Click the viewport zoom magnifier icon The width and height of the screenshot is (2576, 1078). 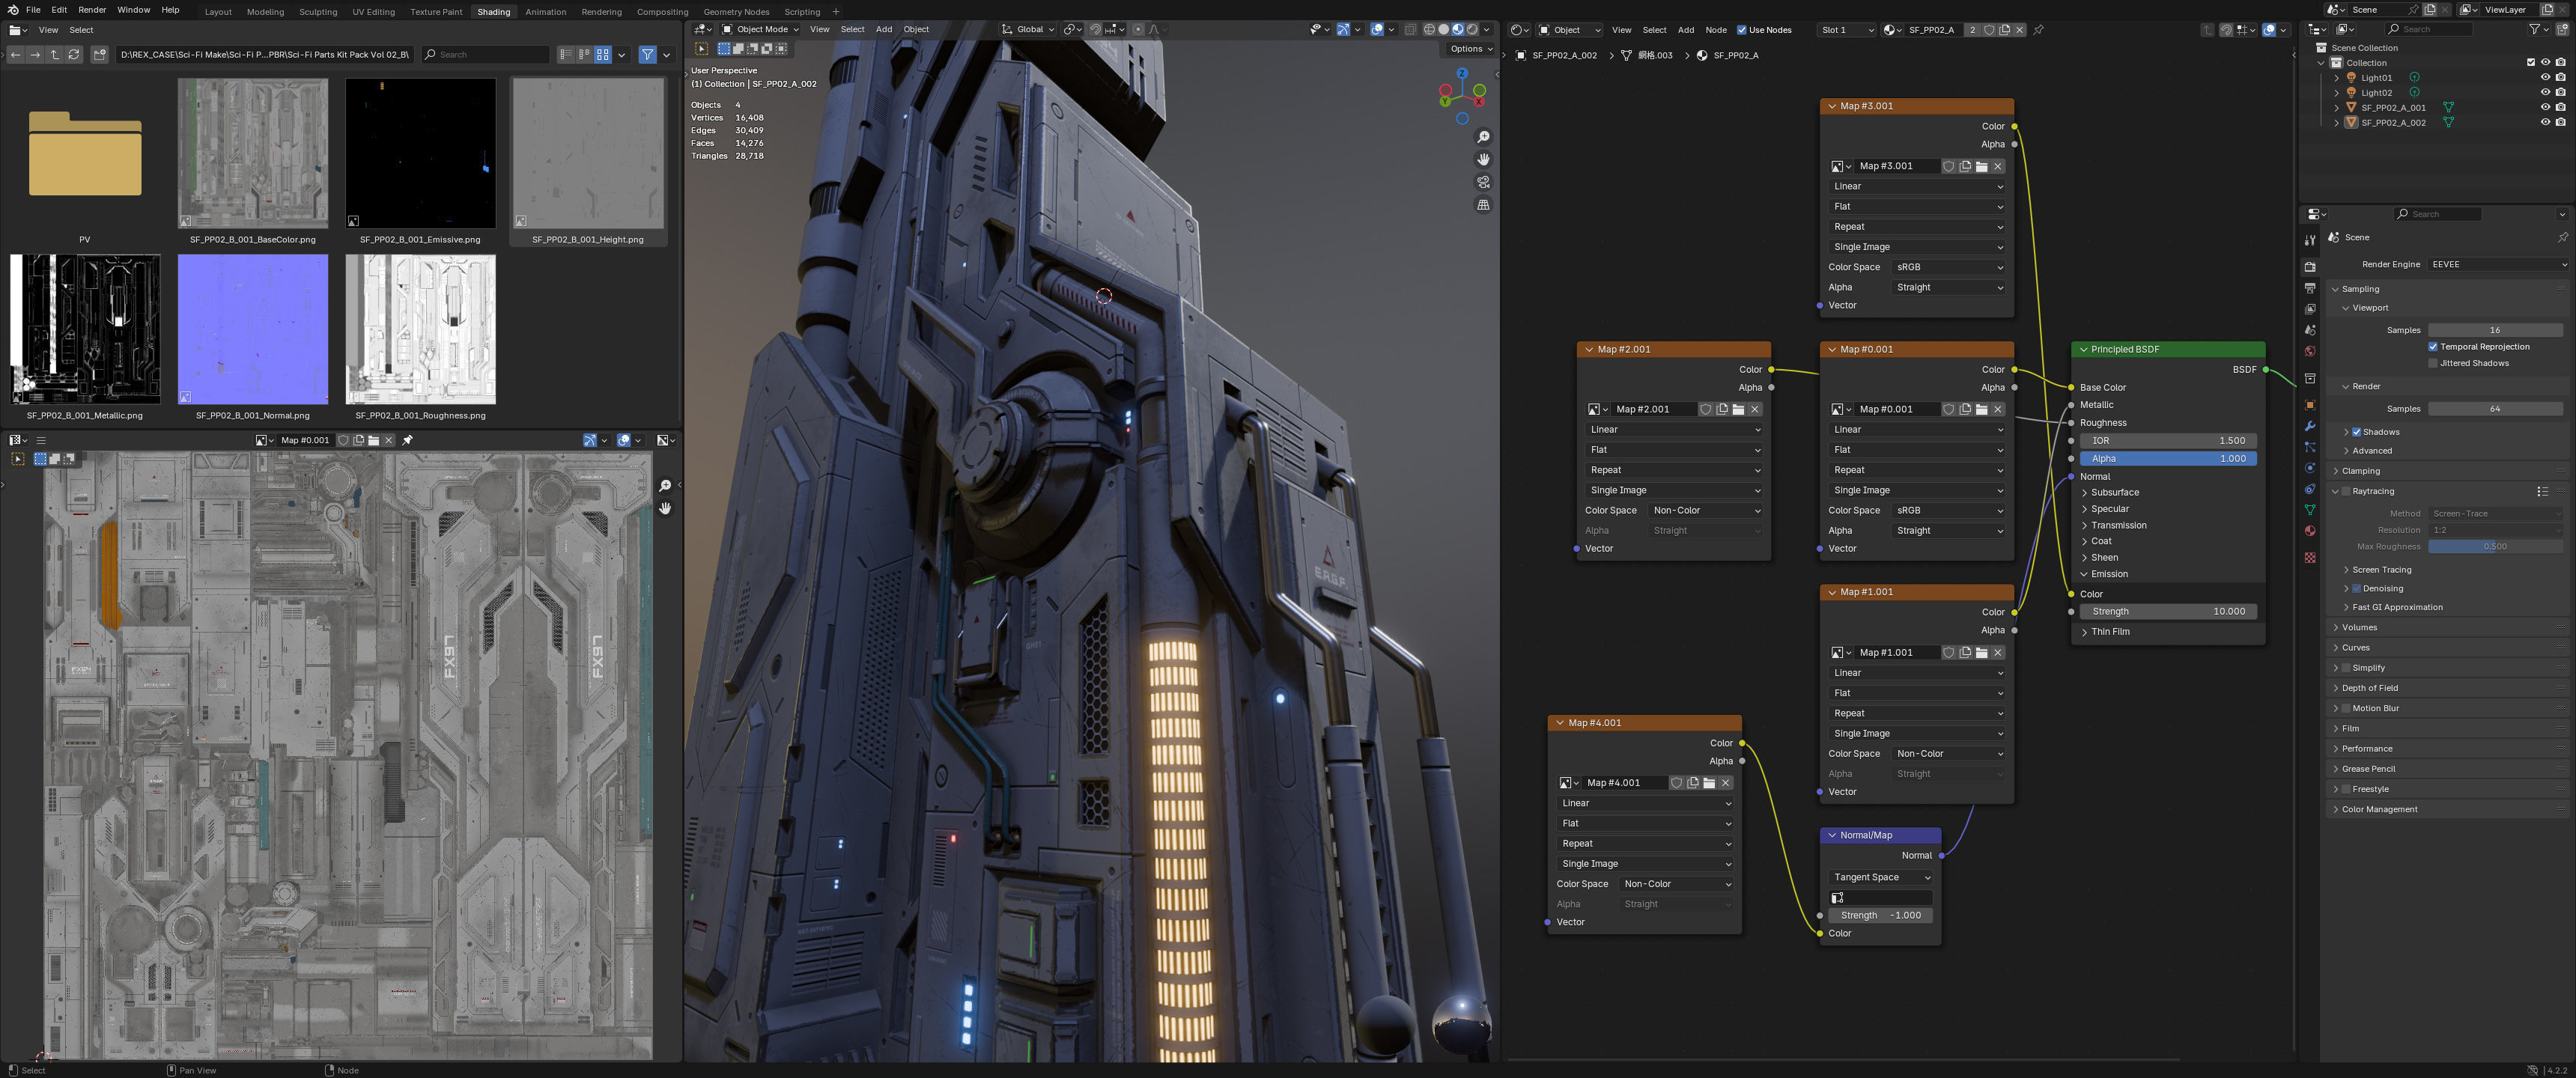[x=1483, y=137]
